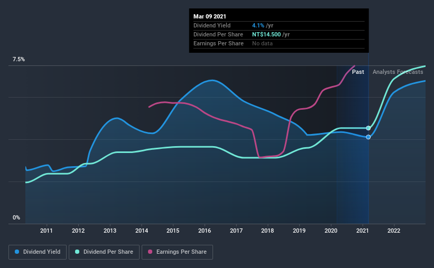Click the 2011 x-axis year label
The height and width of the screenshot is (268, 434).
point(47,231)
